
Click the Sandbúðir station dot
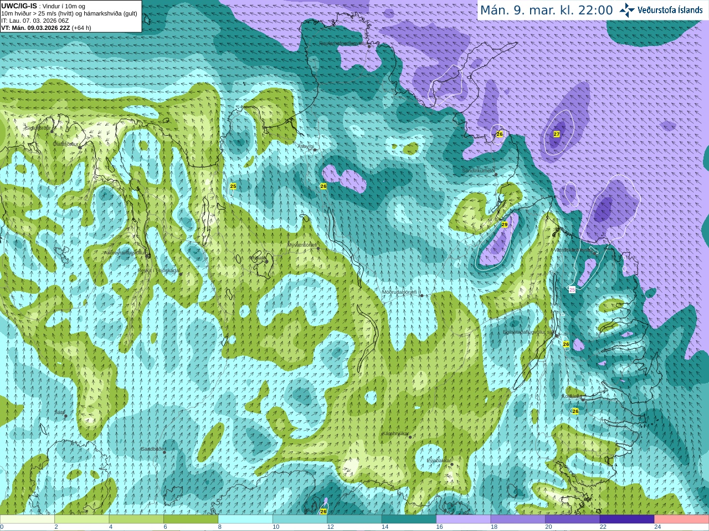(x=165, y=452)
